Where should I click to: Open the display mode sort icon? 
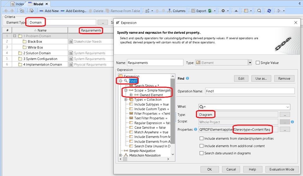[147, 11]
